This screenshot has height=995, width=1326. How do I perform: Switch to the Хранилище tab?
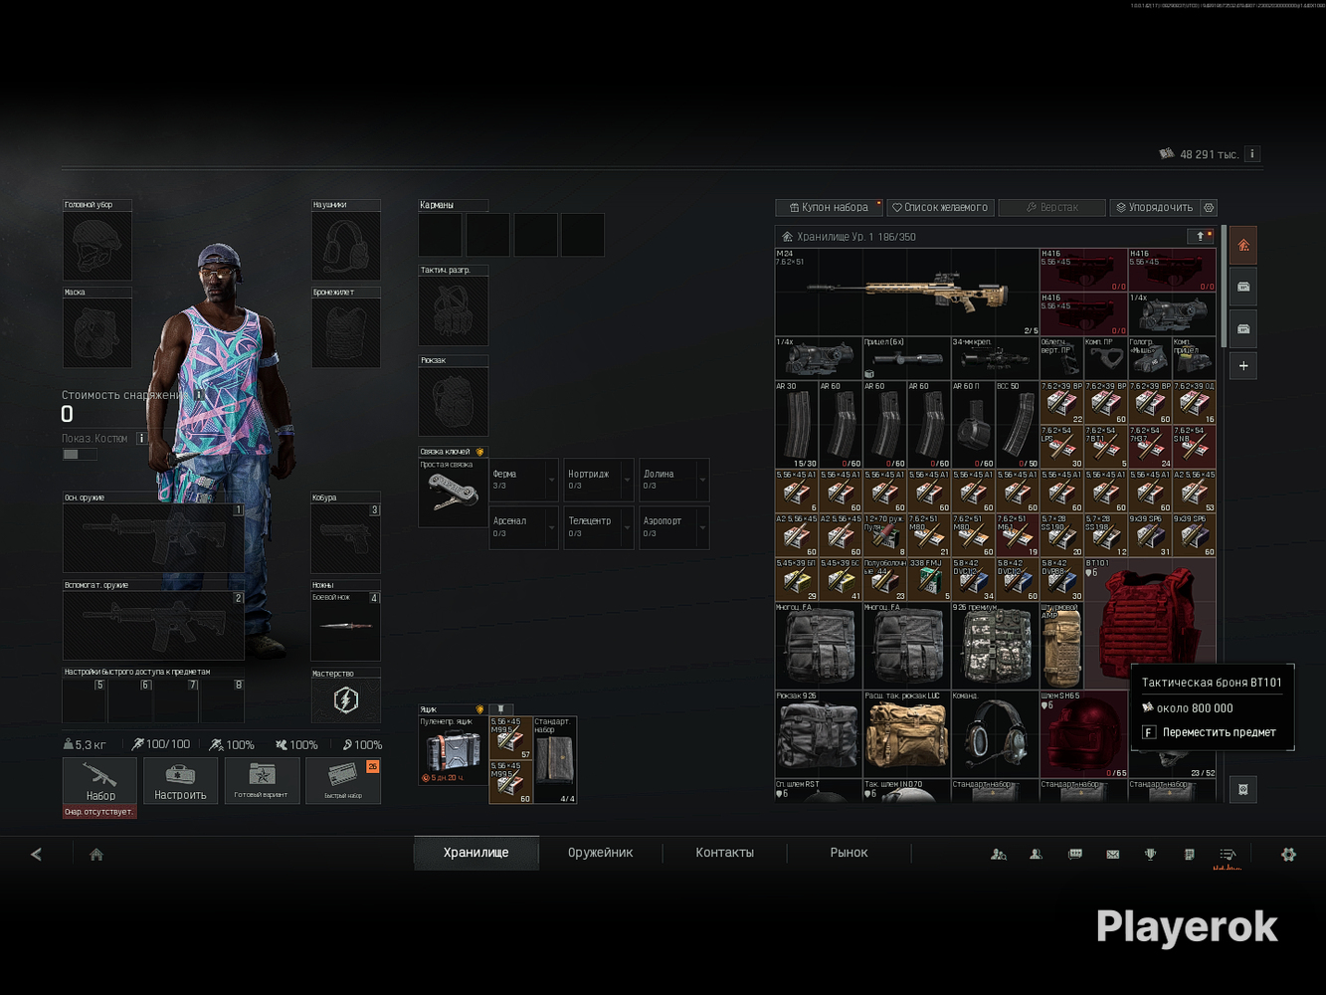pos(476,853)
